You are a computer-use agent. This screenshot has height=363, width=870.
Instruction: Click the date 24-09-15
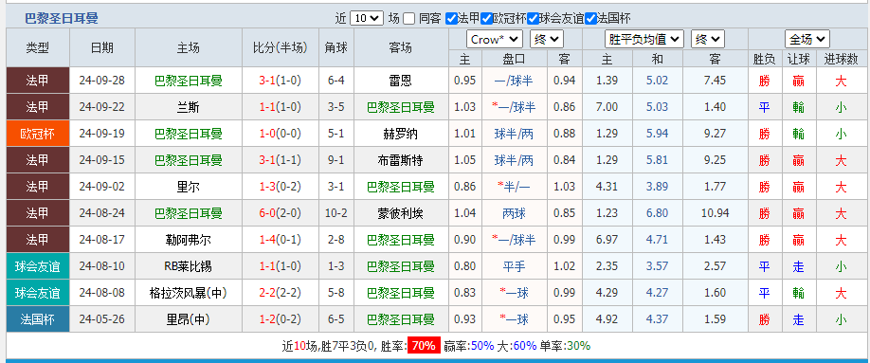[102, 160]
